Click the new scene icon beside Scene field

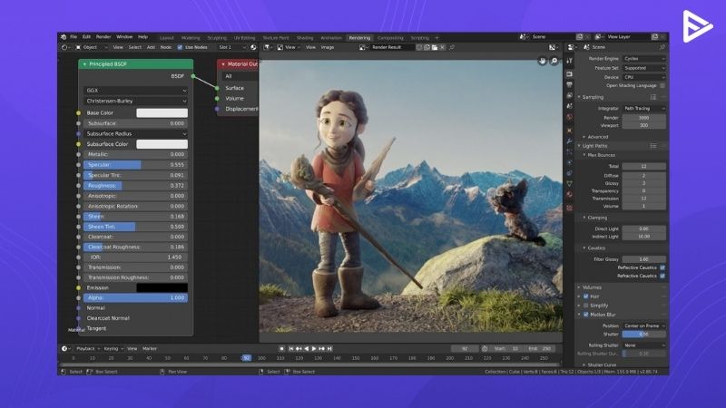click(580, 37)
